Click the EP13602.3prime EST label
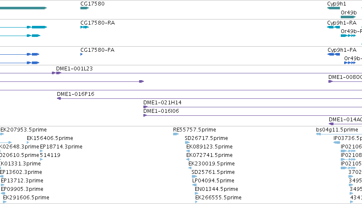 pos(21,172)
